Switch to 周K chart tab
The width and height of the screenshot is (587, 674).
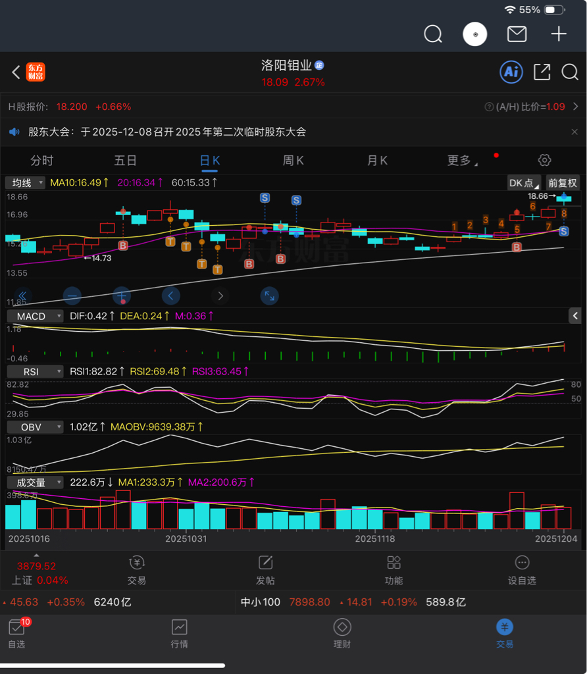pyautogui.click(x=293, y=161)
